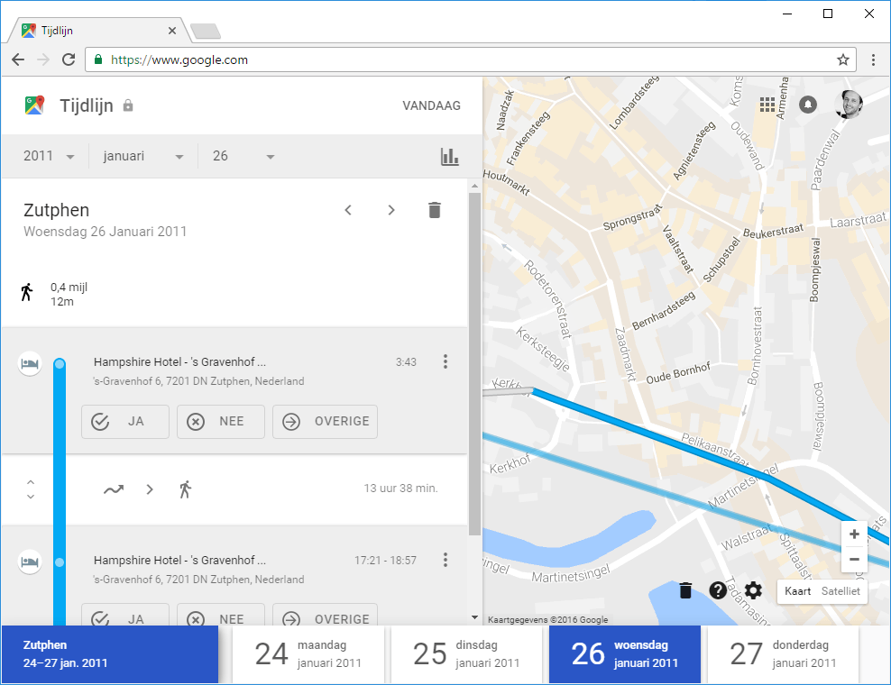This screenshot has width=891, height=685.
Task: Select donderdag 27 januari 2011
Action: [783, 654]
